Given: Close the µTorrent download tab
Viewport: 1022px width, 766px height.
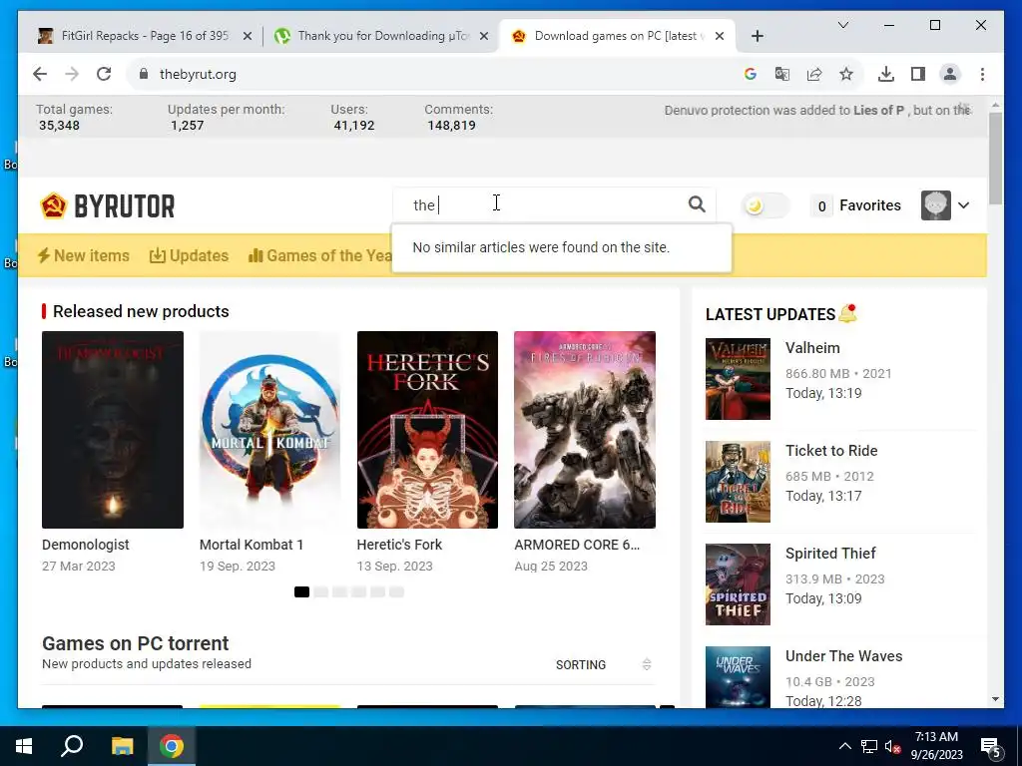Looking at the screenshot, I should tap(484, 36).
